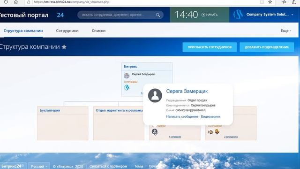300x169 pixels.
Task: Open Сергей Болдырев from Кому подчиняется line
Action: (203, 105)
